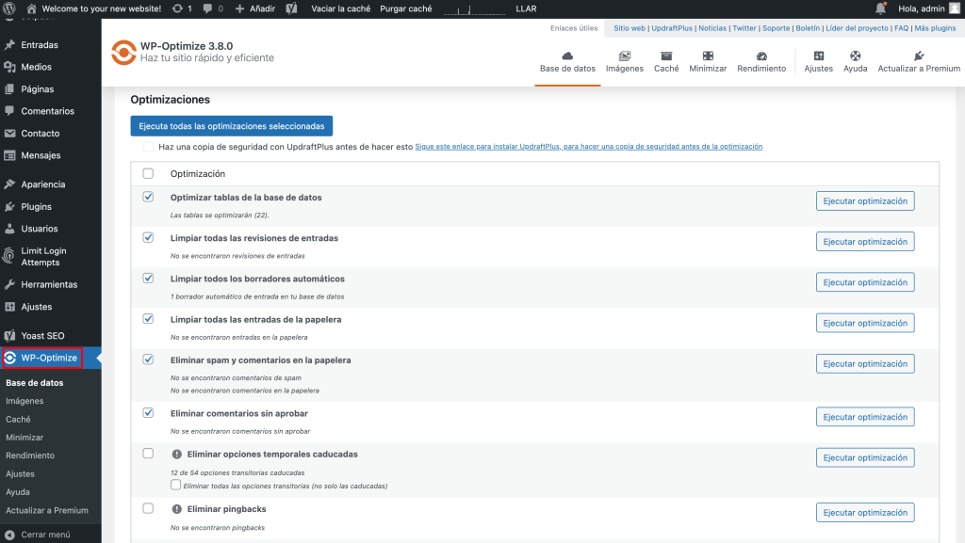This screenshot has width=965, height=543.
Task: Switch to the Minimizar tab
Action: point(708,61)
